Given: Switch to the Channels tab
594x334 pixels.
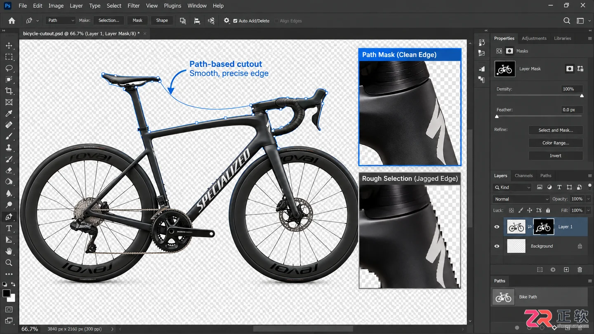Looking at the screenshot, I should pyautogui.click(x=523, y=176).
